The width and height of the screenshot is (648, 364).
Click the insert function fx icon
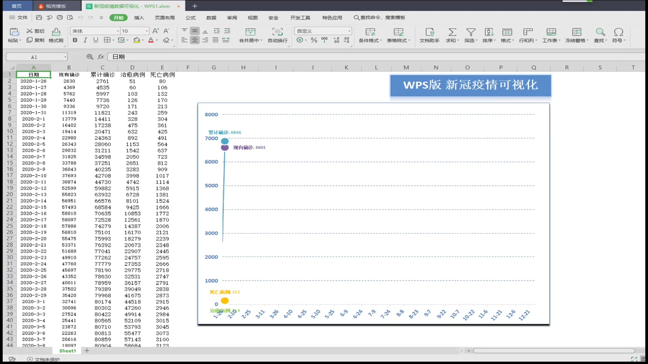(101, 57)
